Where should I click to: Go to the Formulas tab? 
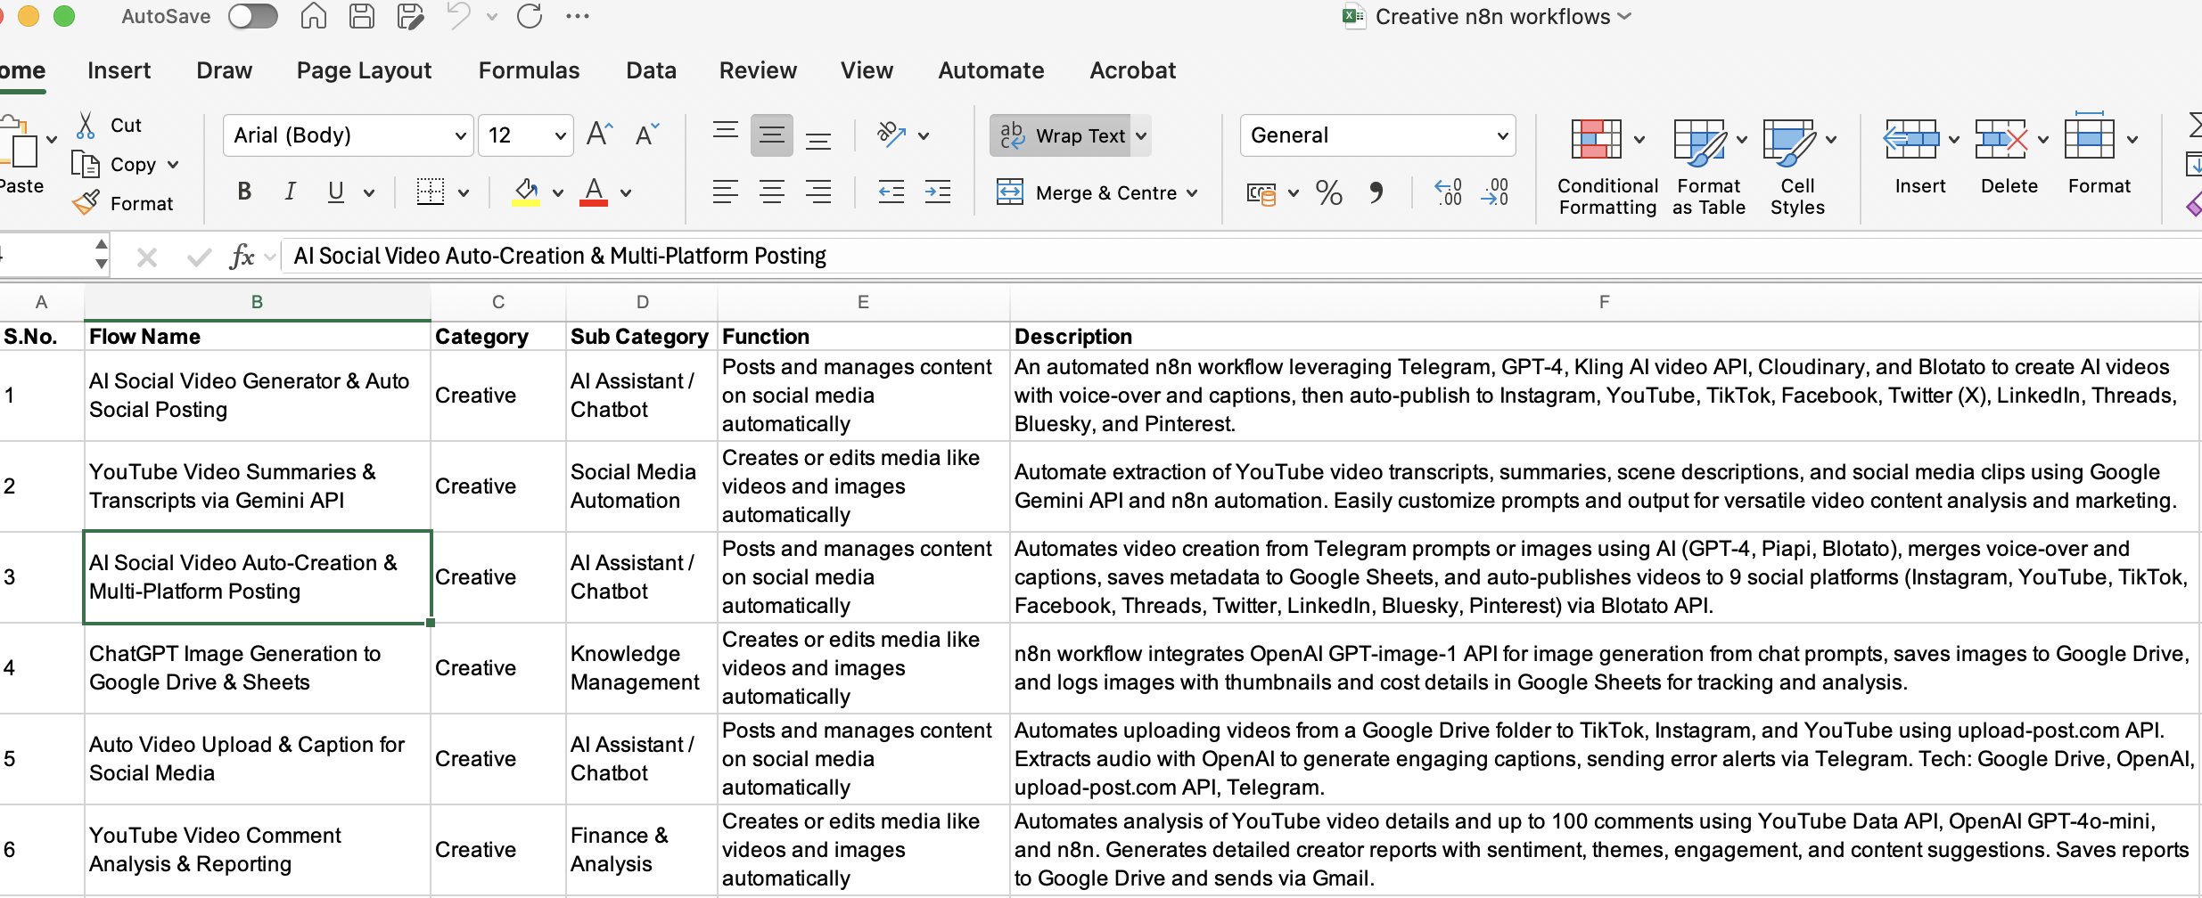click(x=529, y=70)
